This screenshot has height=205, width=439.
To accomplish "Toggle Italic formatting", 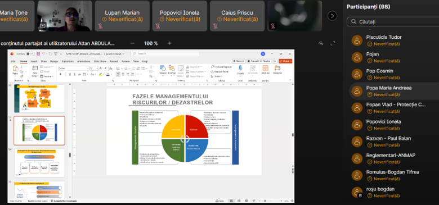I will (65, 74).
